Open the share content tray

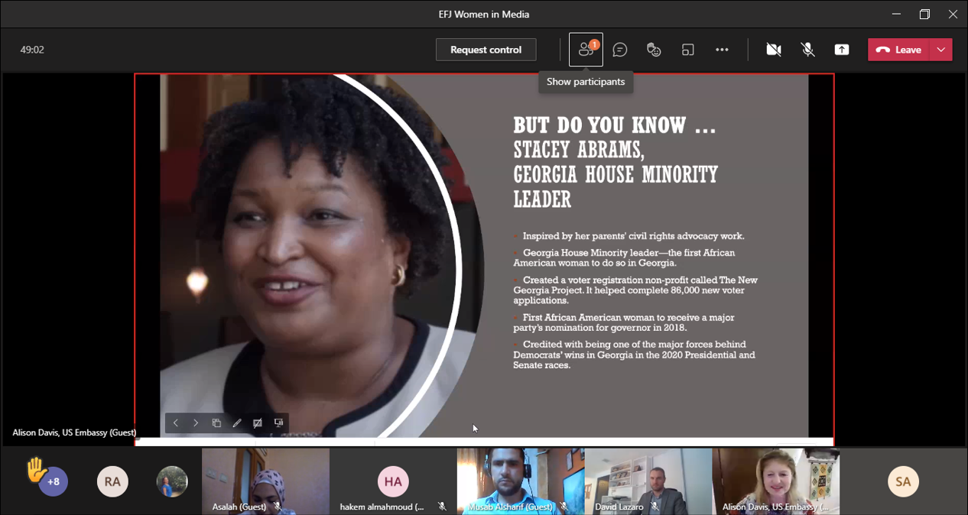coord(842,50)
